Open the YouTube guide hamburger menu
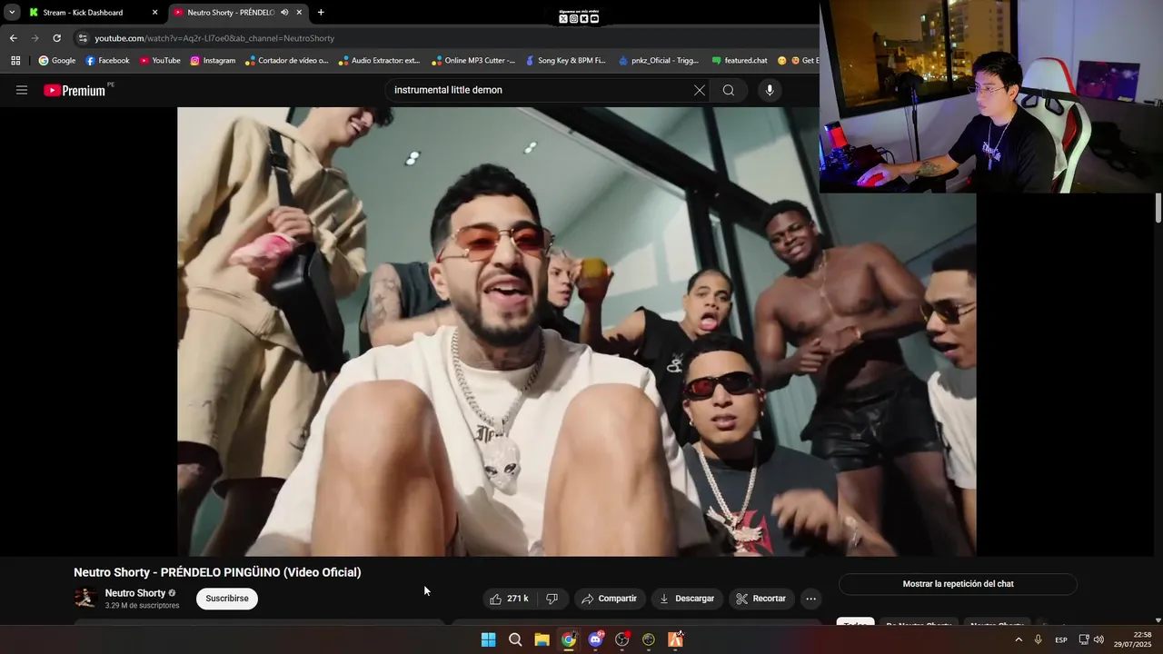This screenshot has height=654, width=1163. [22, 90]
